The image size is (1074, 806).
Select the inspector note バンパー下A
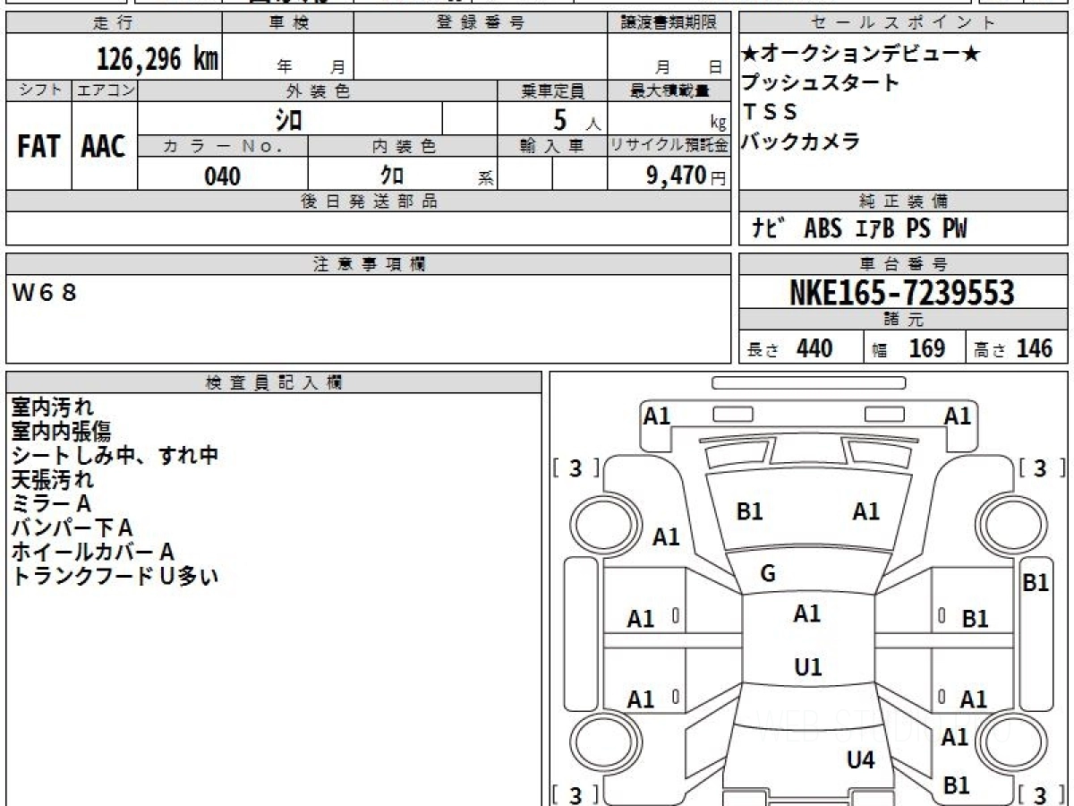coord(72,528)
